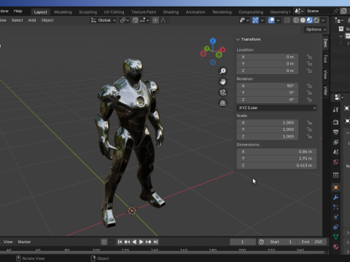Image resolution: width=350 pixels, height=262 pixels.
Task: Open the properties editor type dropdown
Action: (x=339, y=98)
